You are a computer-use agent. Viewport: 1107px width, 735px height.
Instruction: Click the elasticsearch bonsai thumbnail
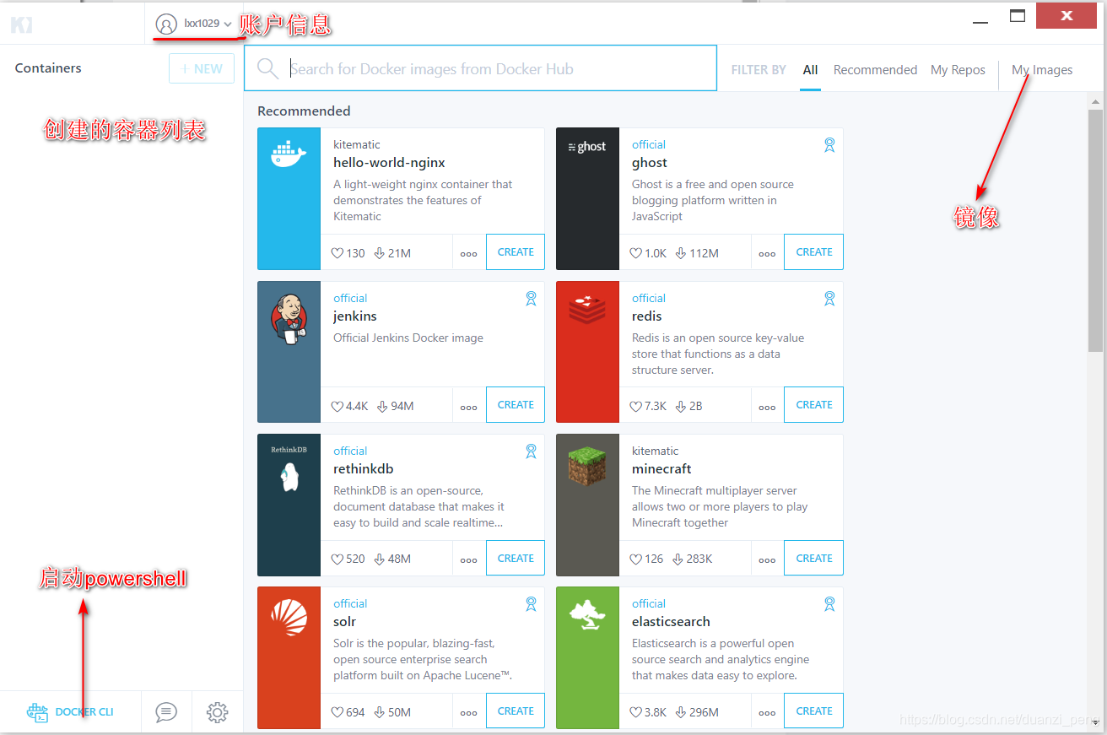pyautogui.click(x=587, y=657)
